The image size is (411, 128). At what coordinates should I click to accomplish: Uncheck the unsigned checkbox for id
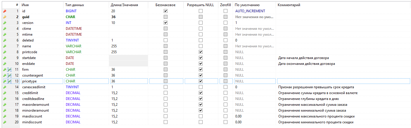pyautogui.click(x=166, y=11)
